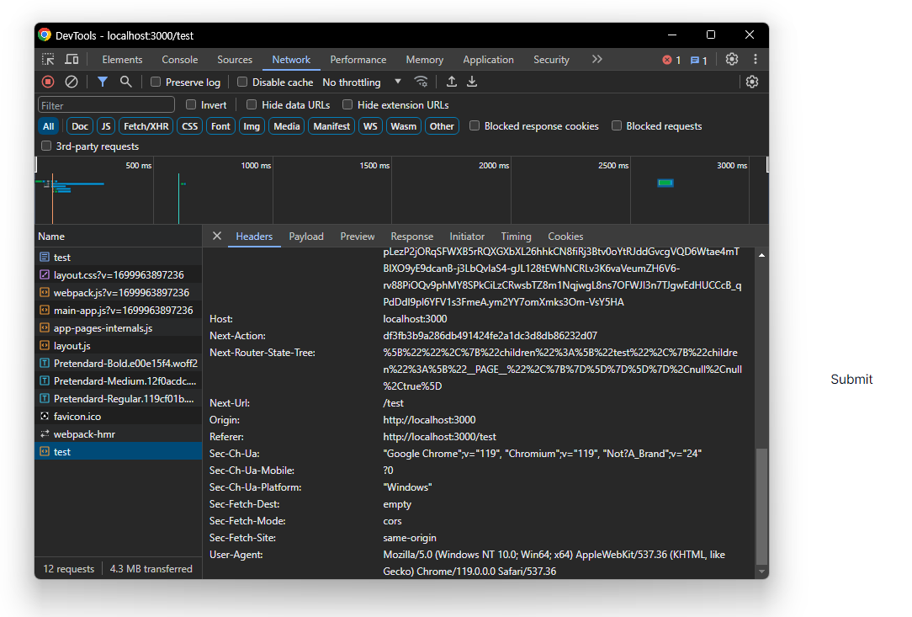912x617 pixels.
Task: Select the main-app.js request row
Action: coord(119,311)
